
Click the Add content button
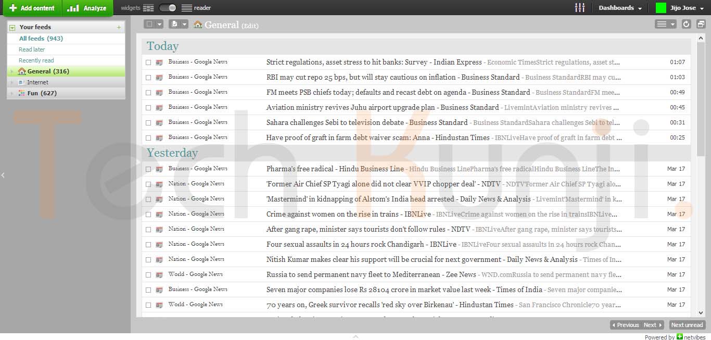tap(32, 8)
